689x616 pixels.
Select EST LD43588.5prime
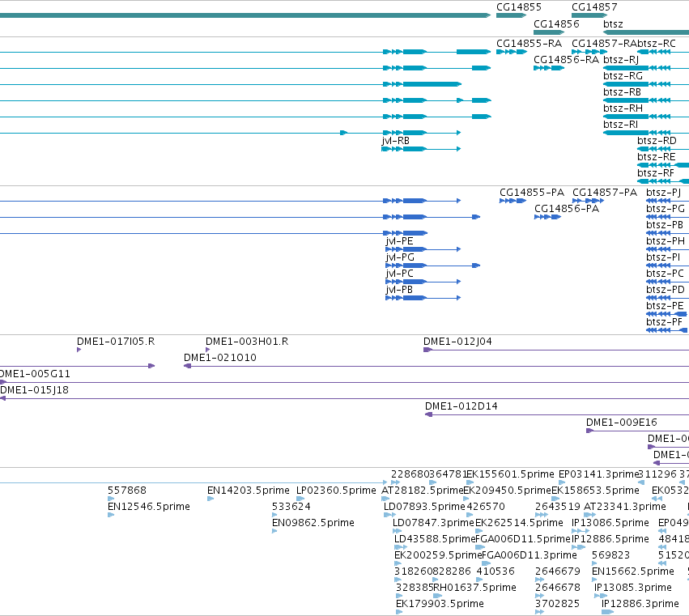435,539
